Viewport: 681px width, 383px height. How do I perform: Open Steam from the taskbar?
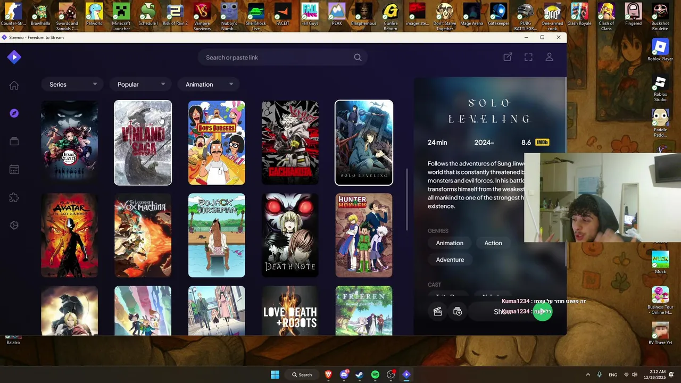click(359, 374)
